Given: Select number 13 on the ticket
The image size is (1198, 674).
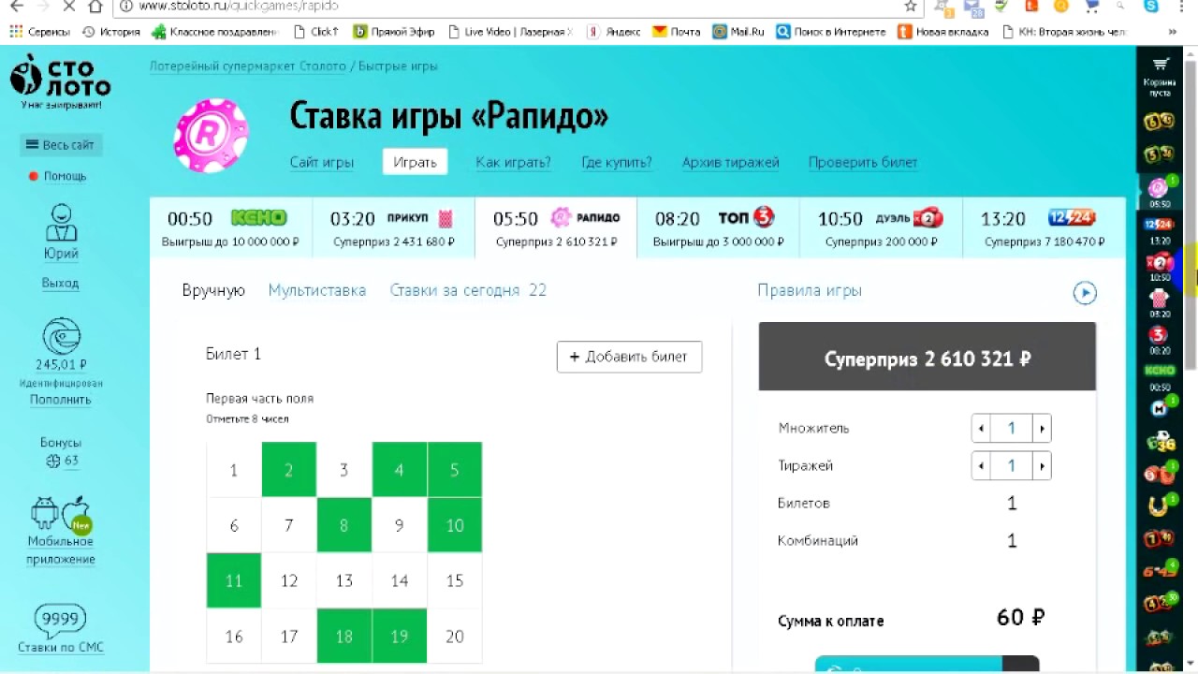Looking at the screenshot, I should point(344,580).
